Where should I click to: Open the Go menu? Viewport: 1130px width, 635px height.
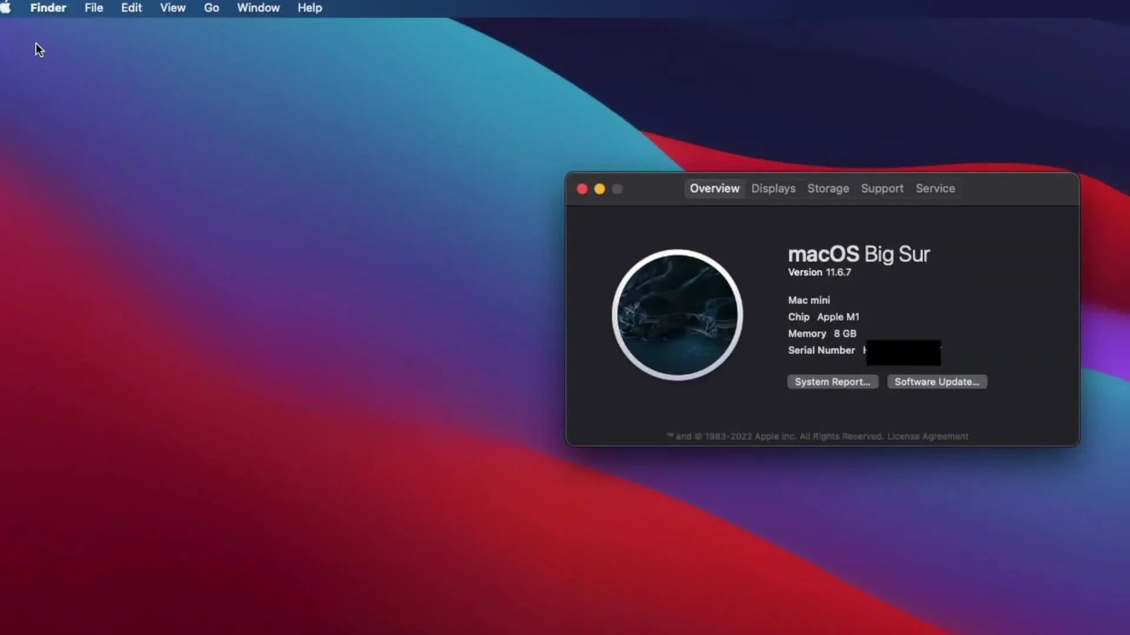(211, 8)
